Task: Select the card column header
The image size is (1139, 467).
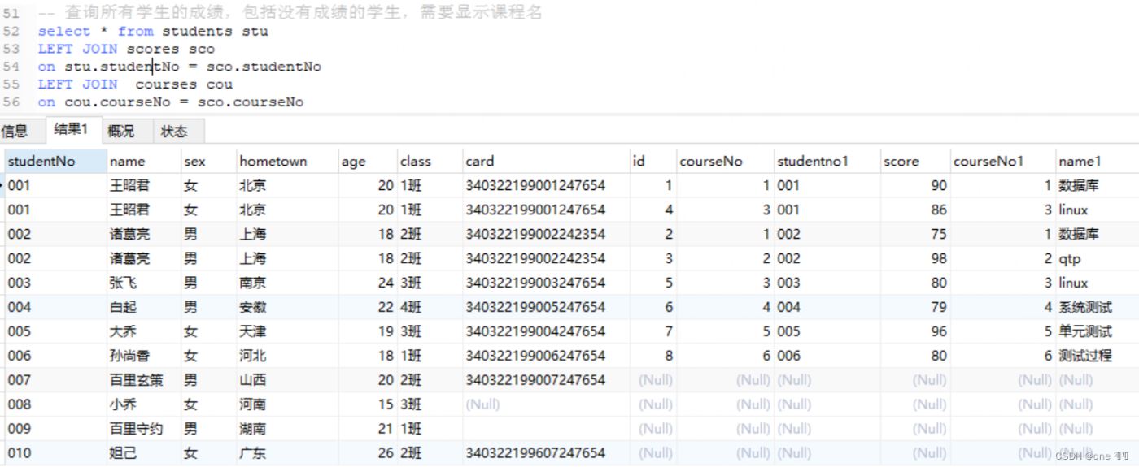Action: point(479,161)
